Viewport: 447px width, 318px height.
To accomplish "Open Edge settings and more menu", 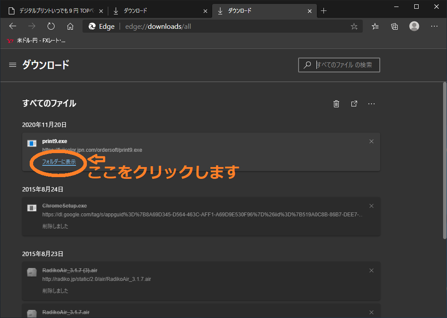I will coord(434,27).
